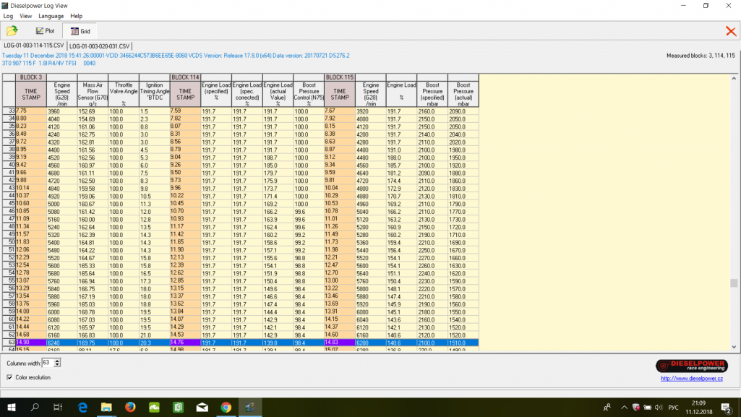Switch to LOG-01-003-020-031.CSV tab
The height and width of the screenshot is (417, 741).
[99, 46]
